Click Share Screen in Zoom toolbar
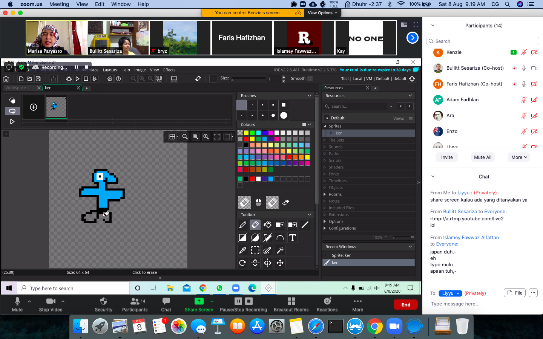The image size is (543, 339). tap(199, 304)
